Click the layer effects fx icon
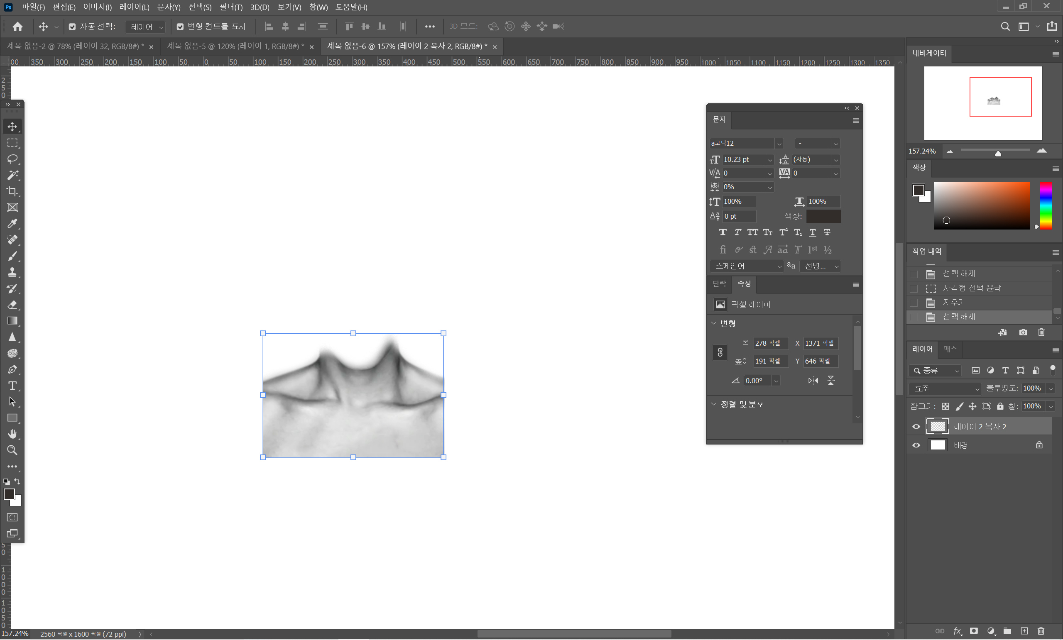Image resolution: width=1063 pixels, height=640 pixels. point(957,631)
